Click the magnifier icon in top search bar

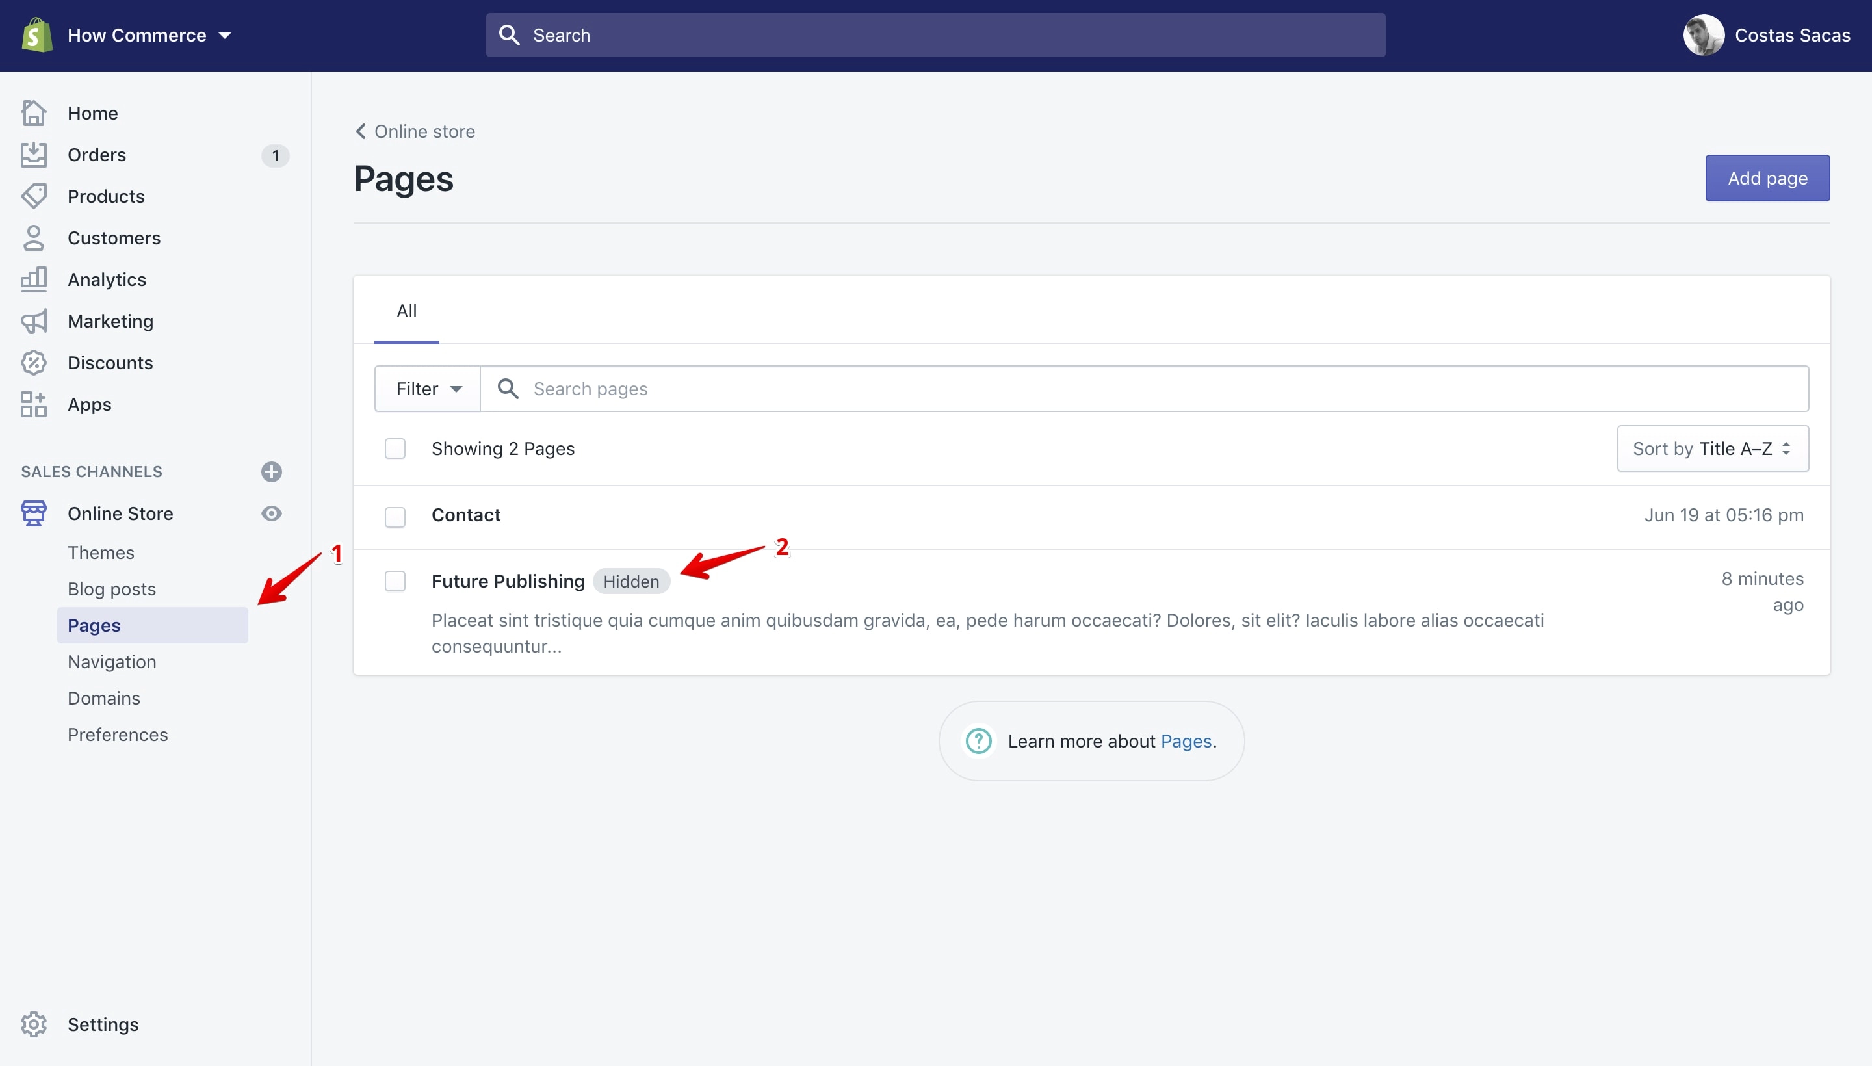509,35
